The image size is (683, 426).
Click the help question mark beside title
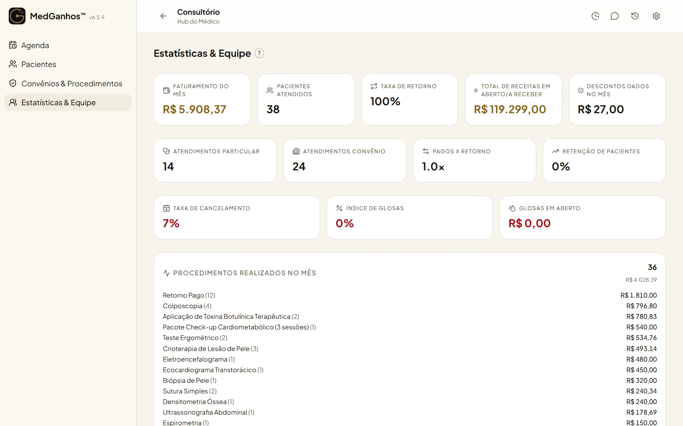259,53
